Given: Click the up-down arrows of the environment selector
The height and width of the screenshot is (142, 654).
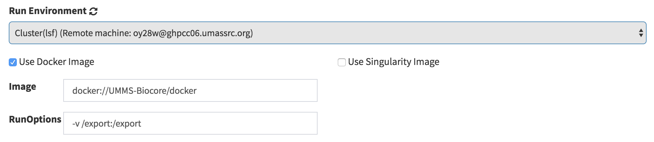Looking at the screenshot, I should [641, 33].
